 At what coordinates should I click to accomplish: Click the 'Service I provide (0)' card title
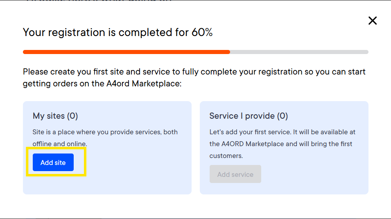[249, 116]
